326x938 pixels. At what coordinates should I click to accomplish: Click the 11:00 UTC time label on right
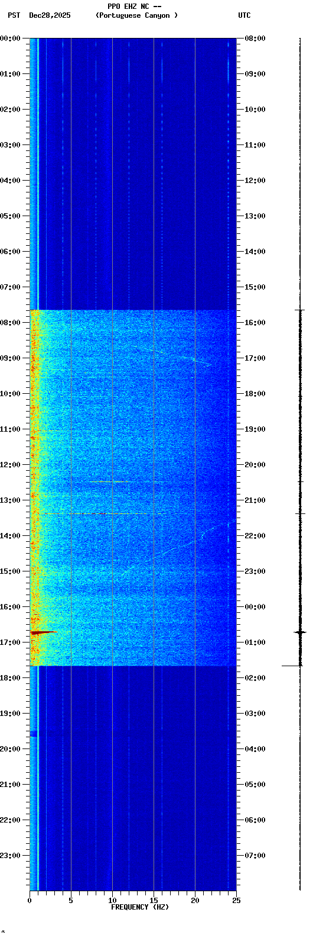tap(255, 145)
